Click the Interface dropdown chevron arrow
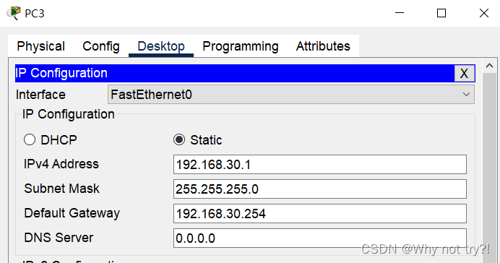Viewport: 500px width, 263px height. point(466,95)
